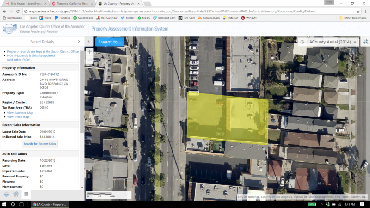Select Assessor's ID number 7534-019-012

tap(49, 74)
